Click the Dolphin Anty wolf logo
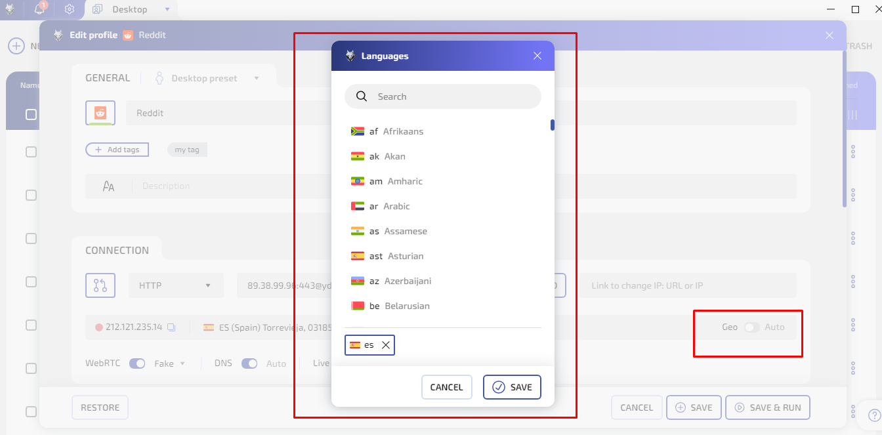The height and width of the screenshot is (435, 882). point(9,9)
